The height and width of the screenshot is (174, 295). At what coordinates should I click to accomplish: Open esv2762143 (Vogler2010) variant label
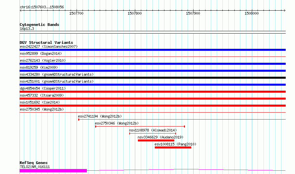pyautogui.click(x=43, y=60)
